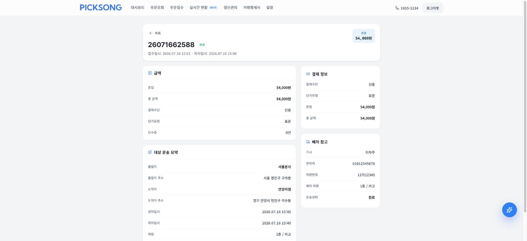Navigate to 정산관리
This screenshot has height=241, width=527.
[230, 7]
